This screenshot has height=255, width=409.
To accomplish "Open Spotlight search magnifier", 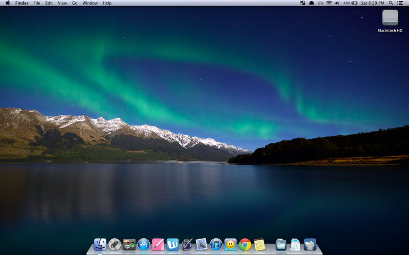I will click(391, 3).
